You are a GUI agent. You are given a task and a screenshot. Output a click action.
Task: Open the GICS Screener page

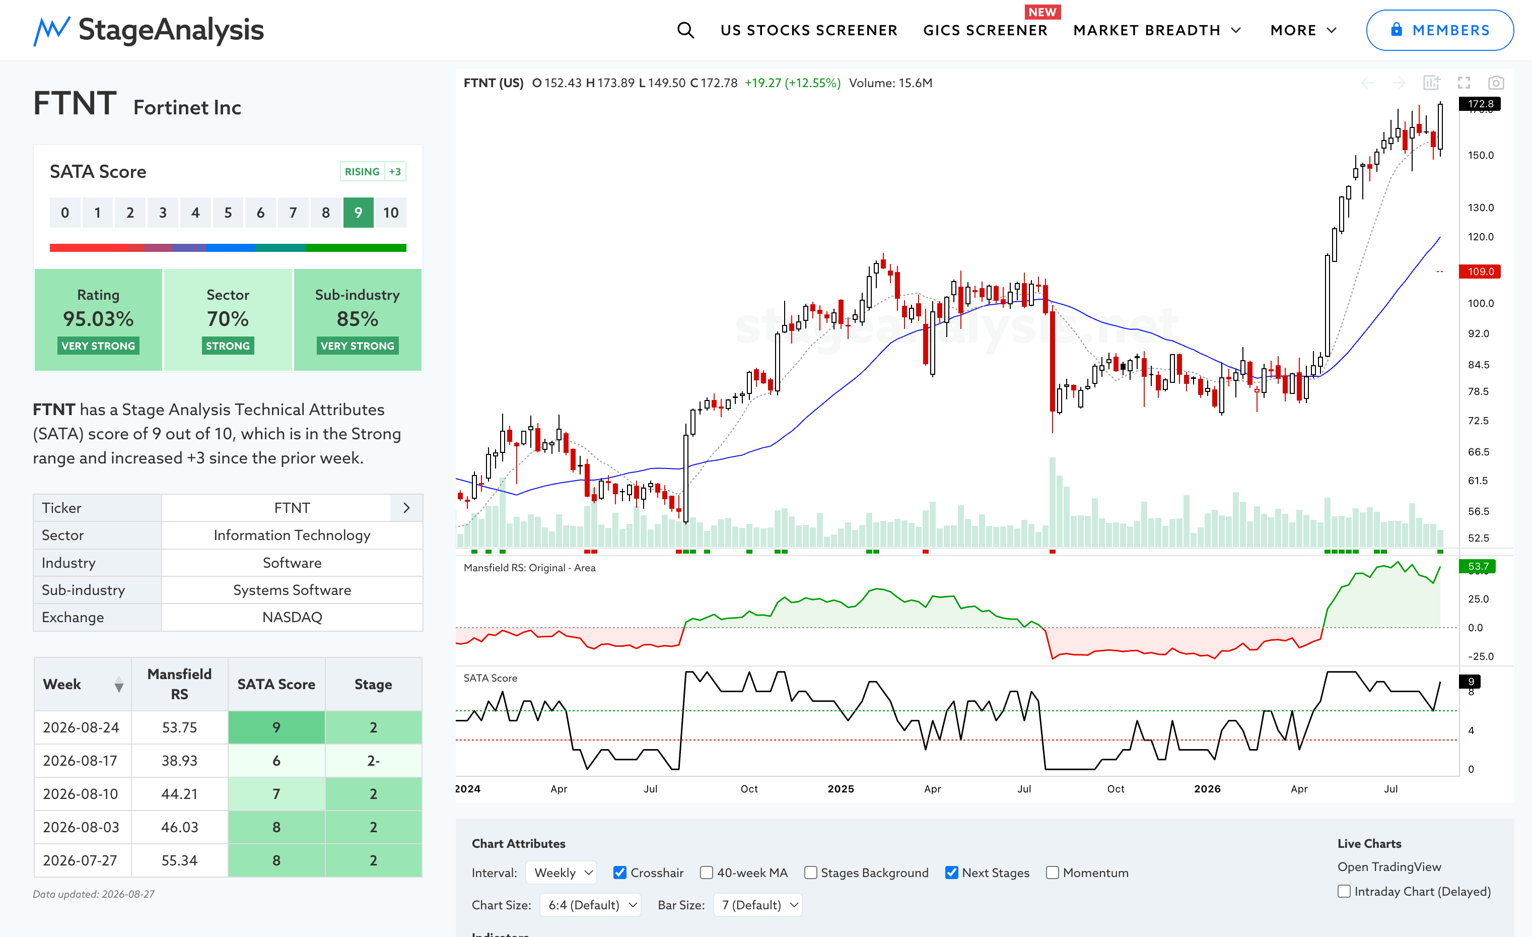(x=986, y=30)
